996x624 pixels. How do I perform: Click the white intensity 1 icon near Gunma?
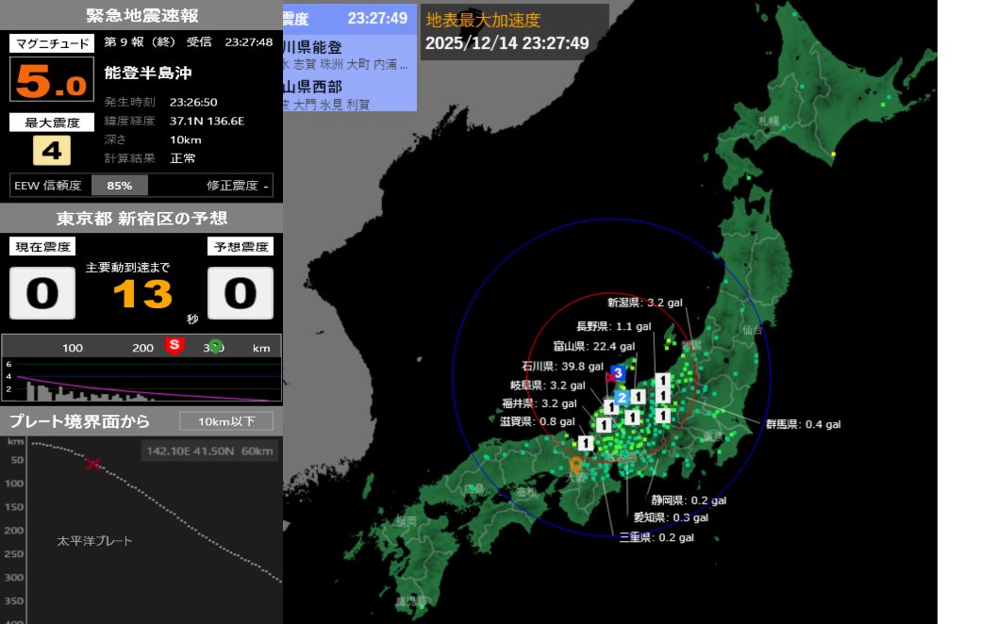(x=663, y=396)
